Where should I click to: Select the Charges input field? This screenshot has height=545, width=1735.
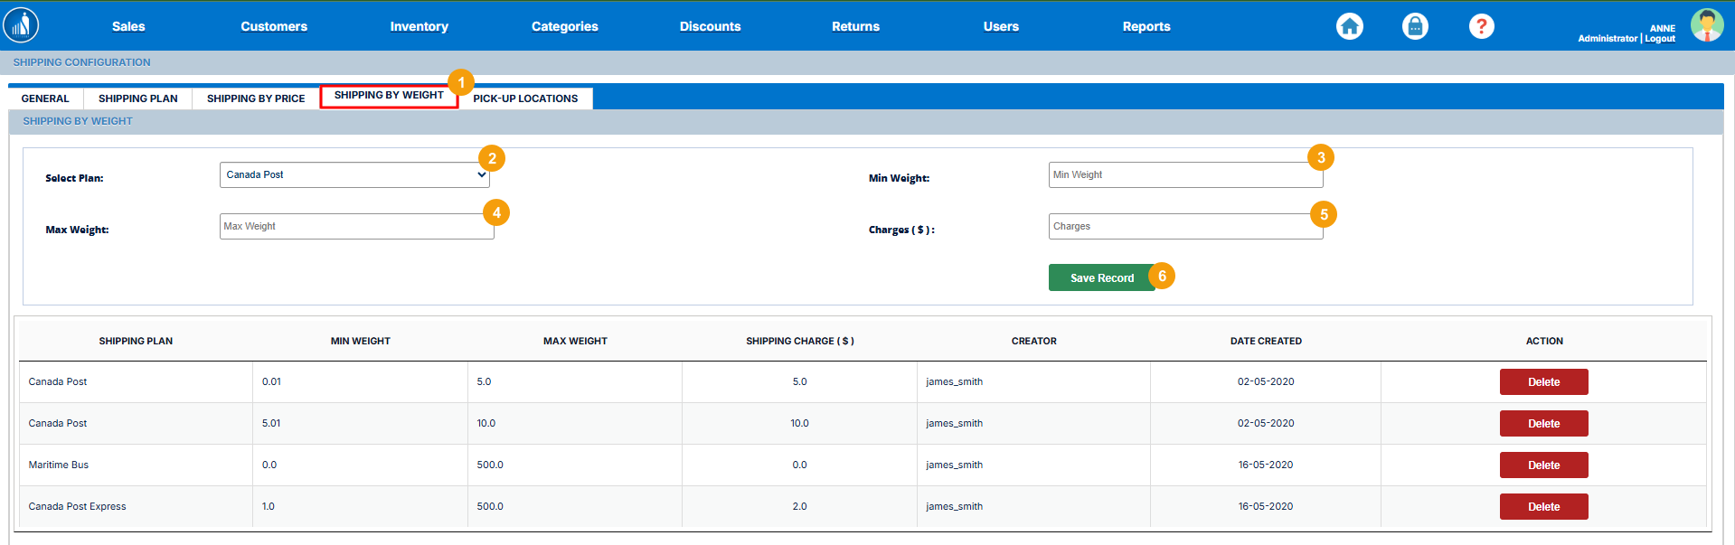[x=1184, y=227]
